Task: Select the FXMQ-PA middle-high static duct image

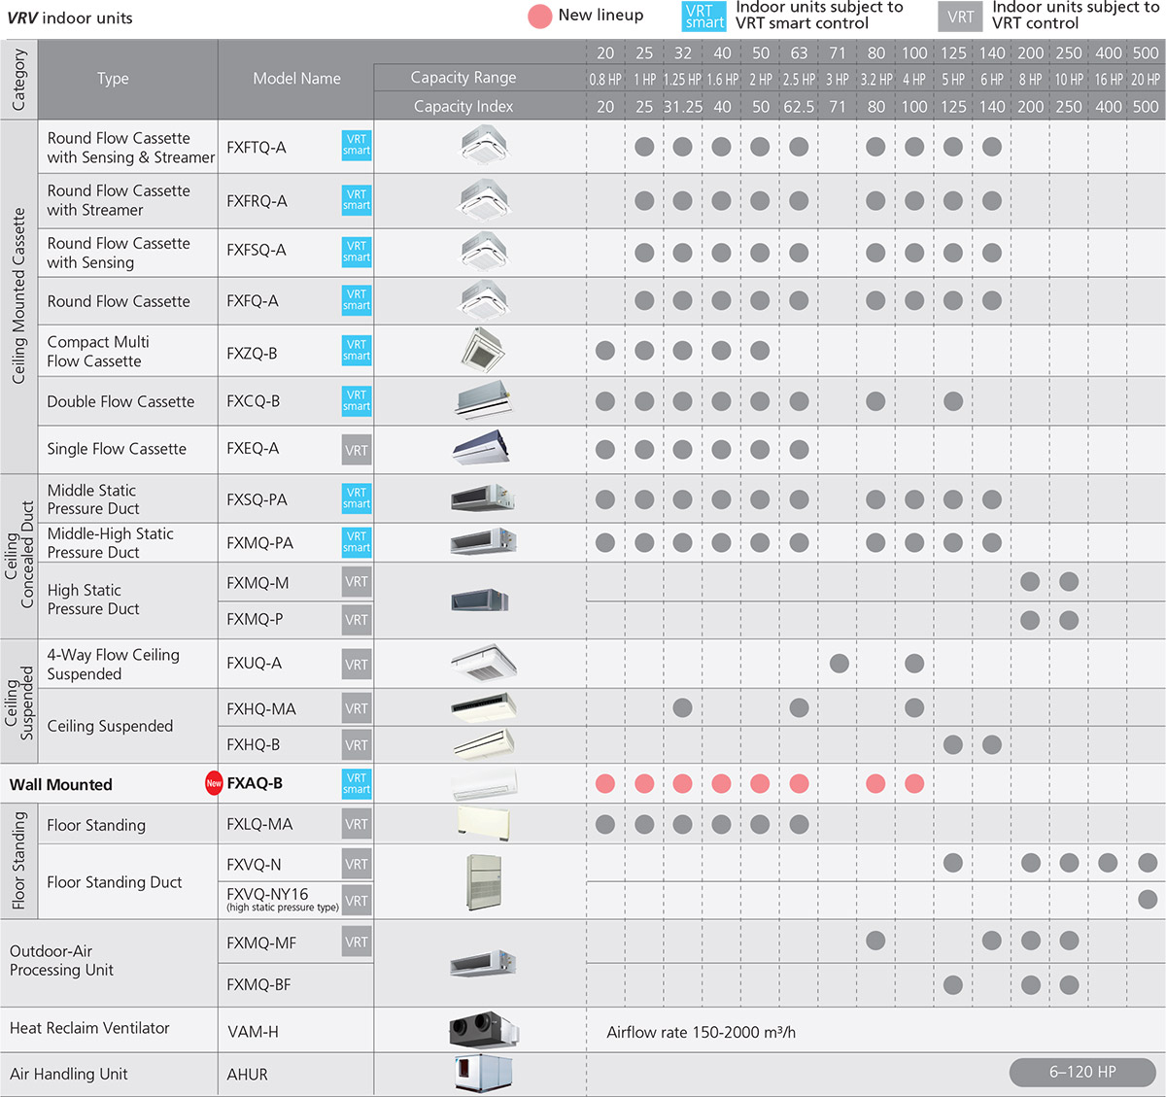Action: point(483,542)
